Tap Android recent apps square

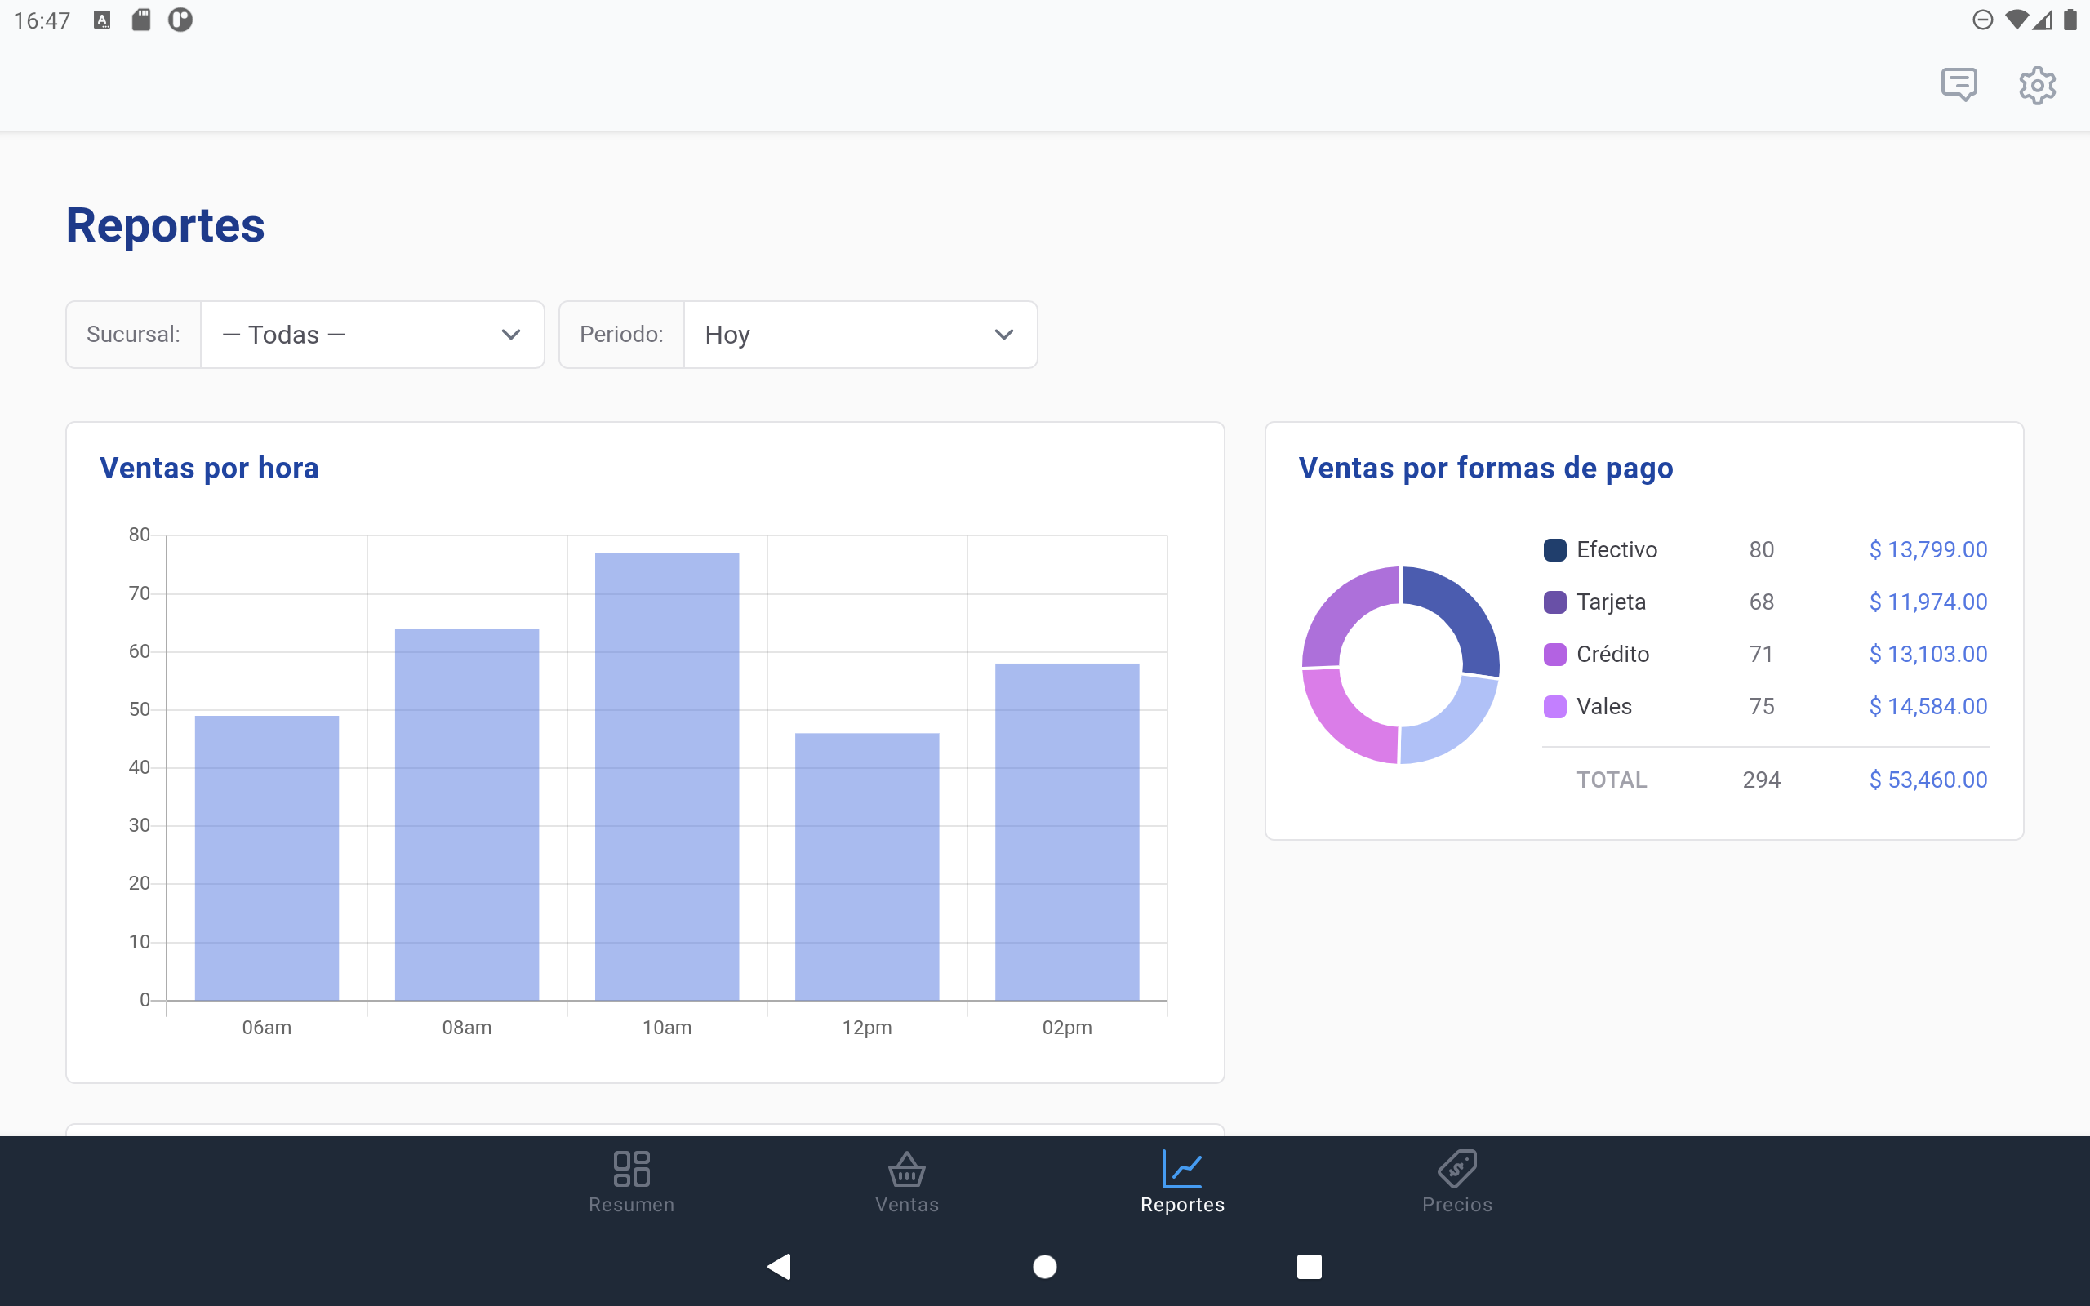pos(1310,1266)
